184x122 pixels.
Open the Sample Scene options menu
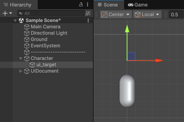pos(88,21)
